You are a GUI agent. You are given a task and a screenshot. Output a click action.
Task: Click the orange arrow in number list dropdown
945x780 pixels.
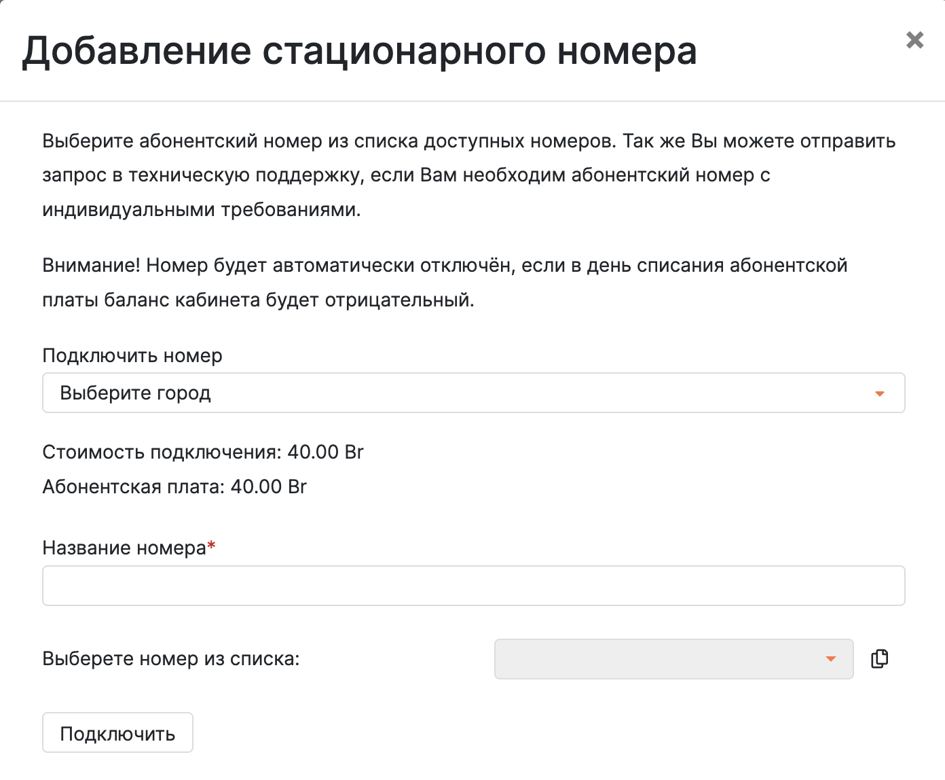830,659
